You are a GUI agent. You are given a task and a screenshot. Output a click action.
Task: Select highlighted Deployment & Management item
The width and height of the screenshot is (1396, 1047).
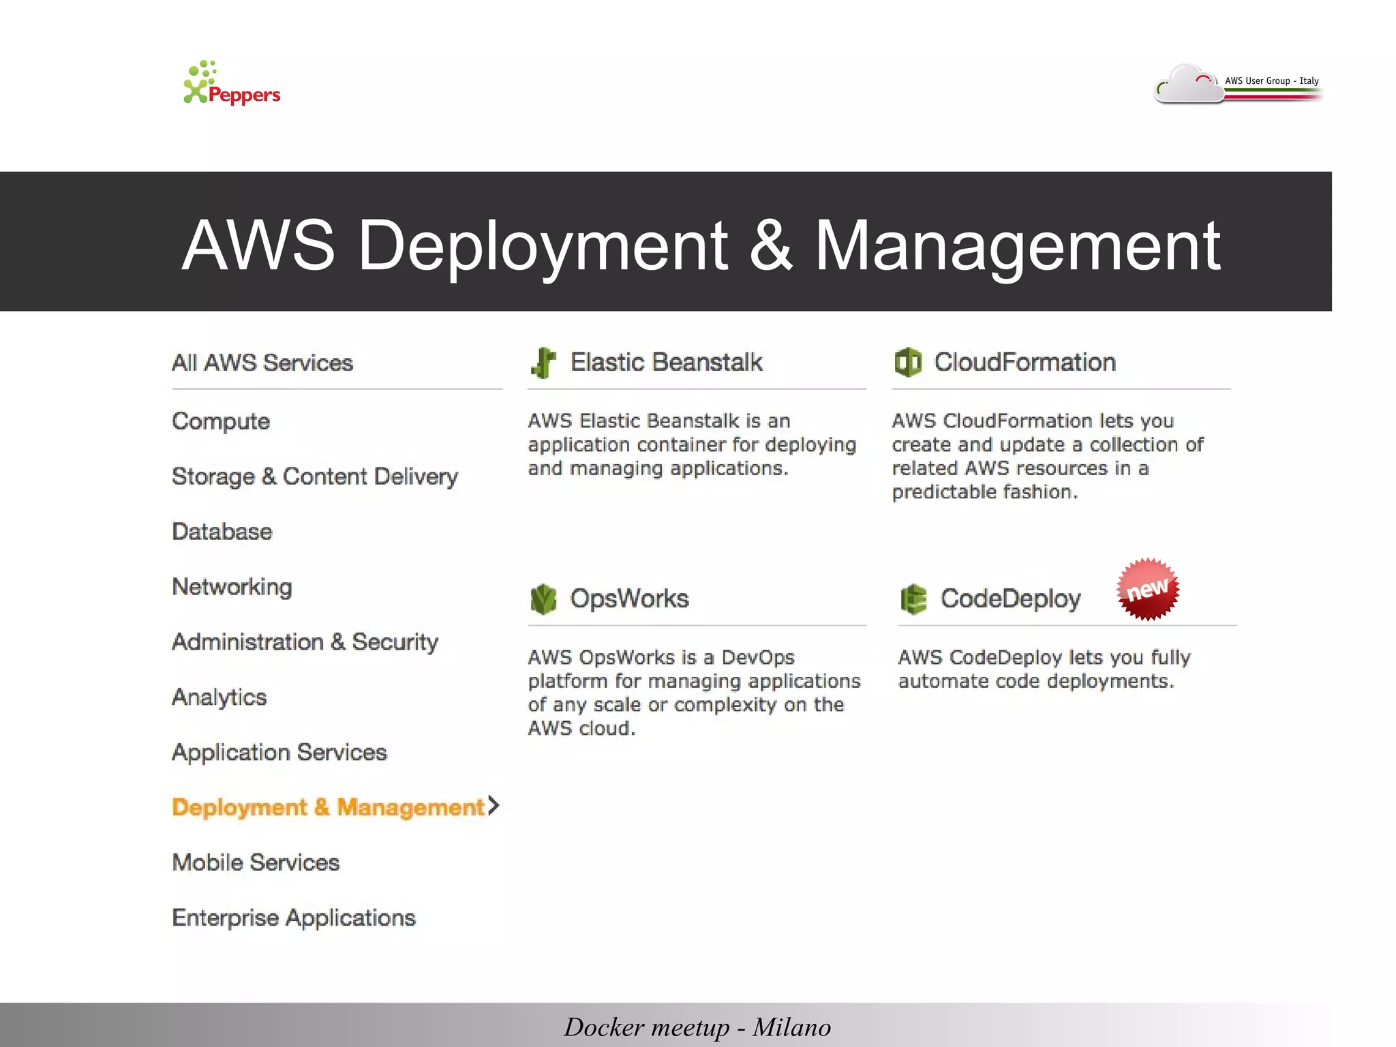click(329, 807)
